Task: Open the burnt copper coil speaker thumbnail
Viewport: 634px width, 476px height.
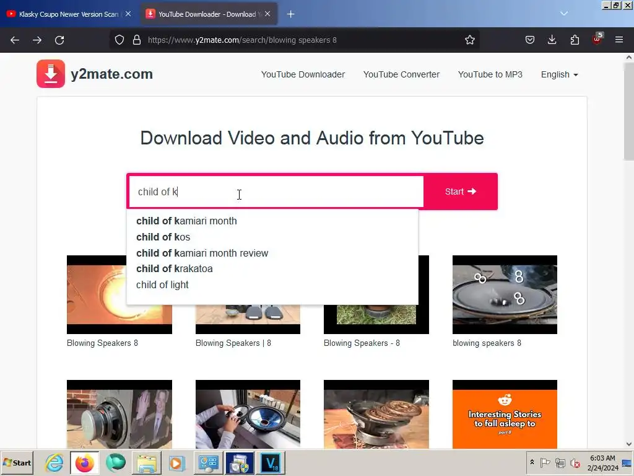Action: pos(376,414)
